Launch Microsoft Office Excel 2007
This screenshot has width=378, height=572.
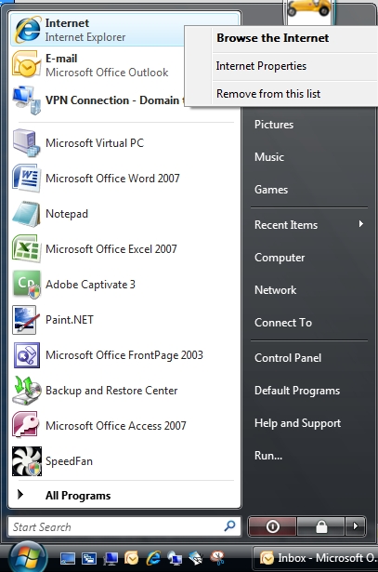[124, 248]
